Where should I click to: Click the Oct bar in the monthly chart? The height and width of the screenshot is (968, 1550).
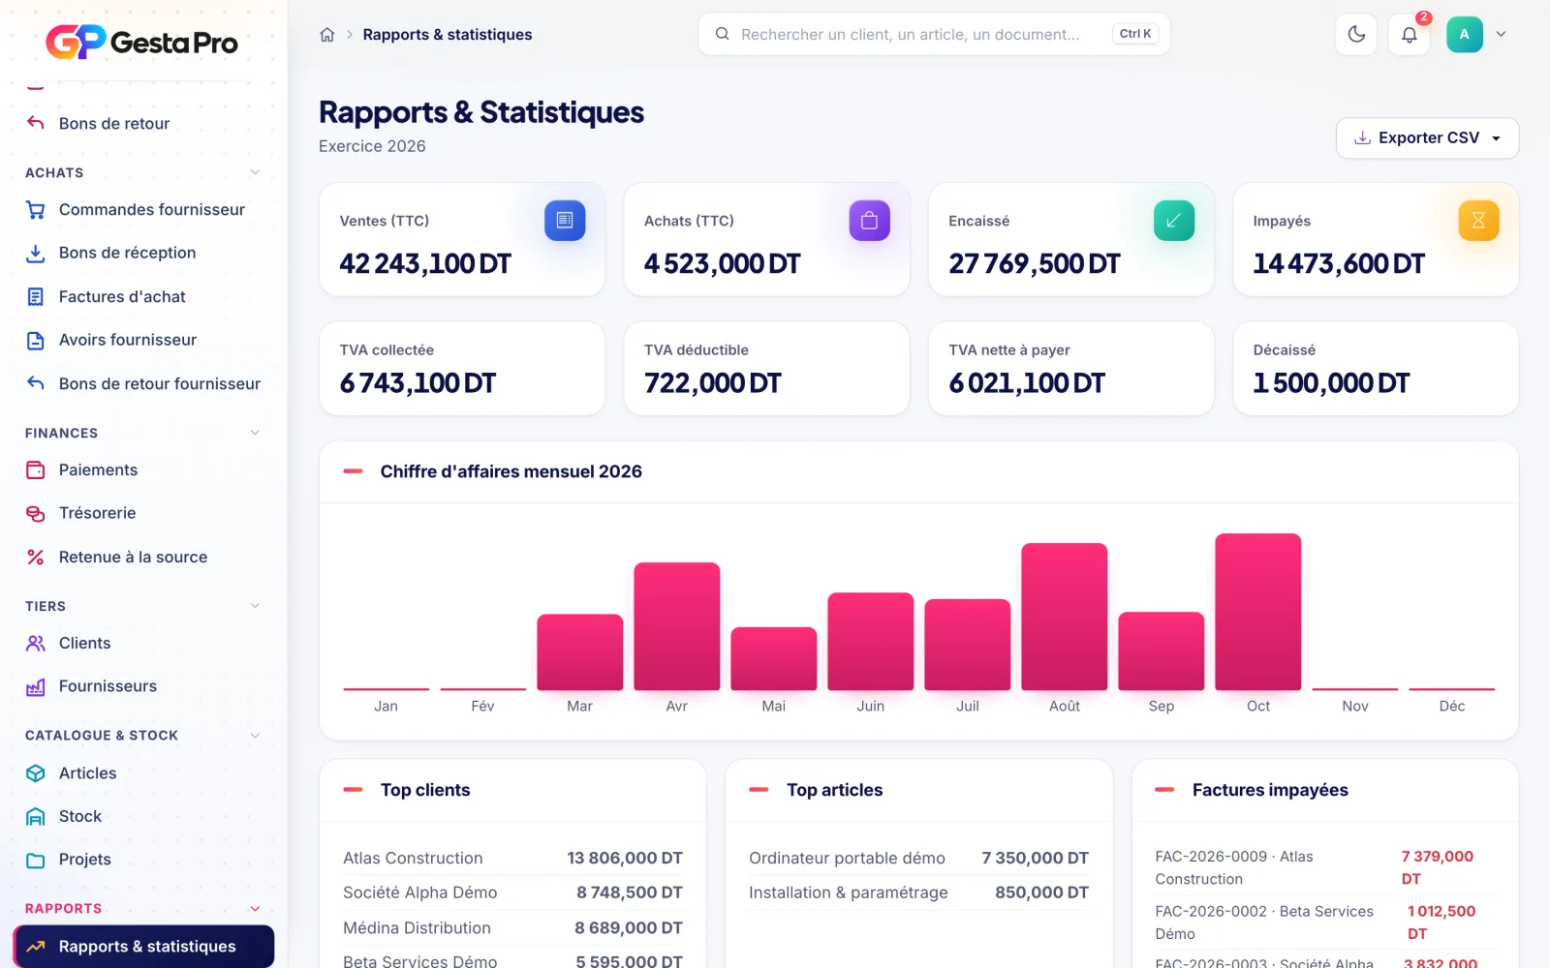tap(1258, 612)
